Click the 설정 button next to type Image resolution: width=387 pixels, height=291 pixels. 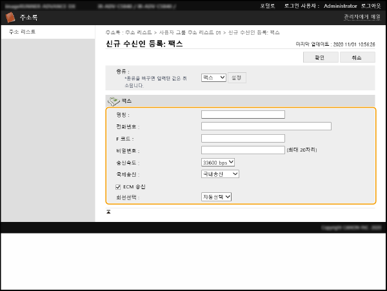pos(237,77)
